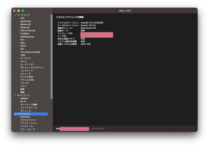Open the Thunderbolt/USB4 entry
The image size is (209, 147).
30,52
